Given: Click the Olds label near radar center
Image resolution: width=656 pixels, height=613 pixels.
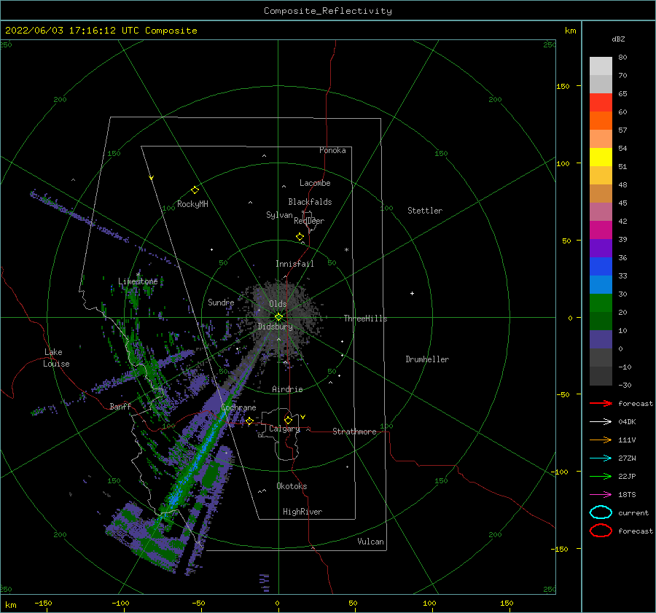Looking at the screenshot, I should [x=278, y=304].
